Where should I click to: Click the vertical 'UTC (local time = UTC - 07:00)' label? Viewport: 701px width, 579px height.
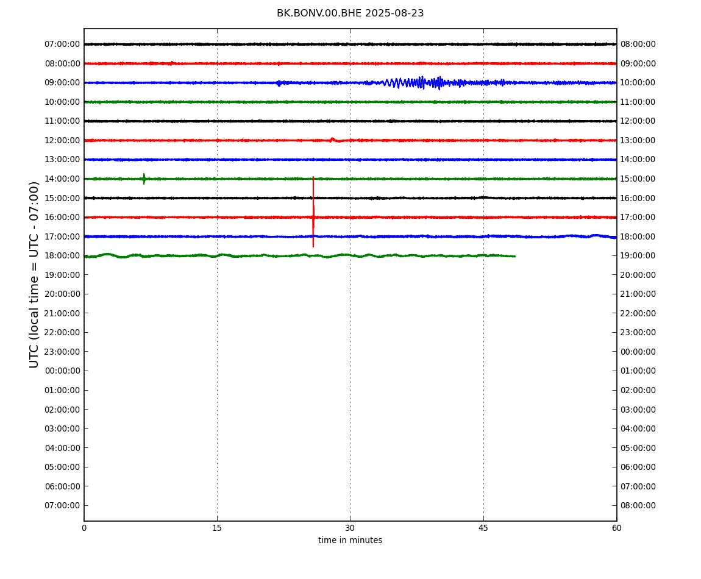(34, 274)
